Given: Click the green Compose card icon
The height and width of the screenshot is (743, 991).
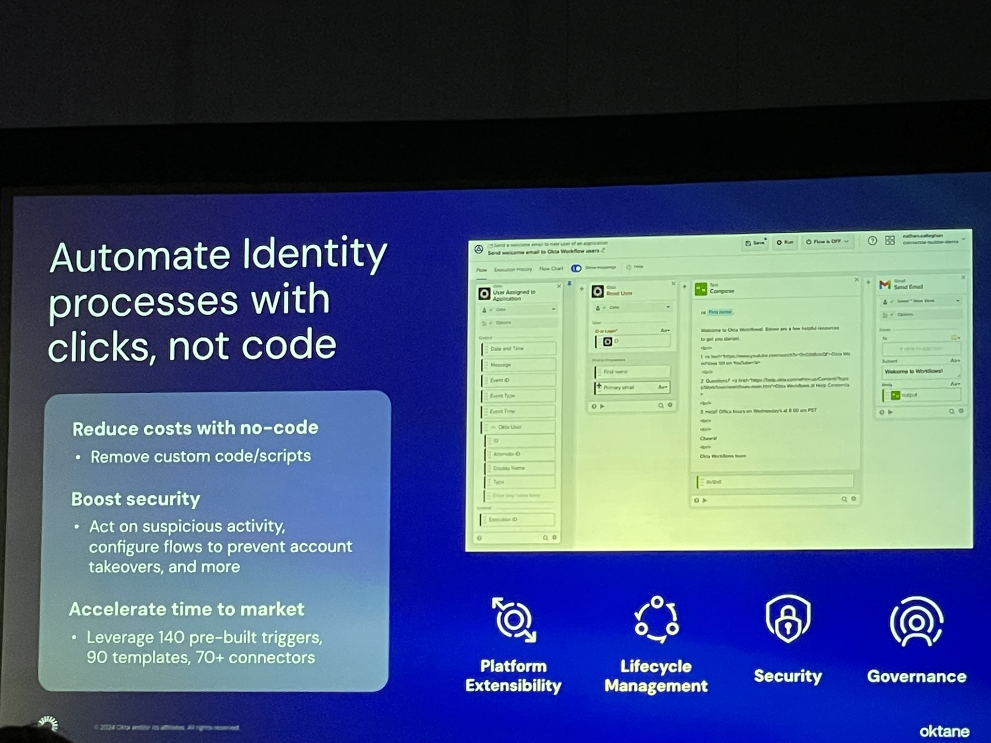Looking at the screenshot, I should [700, 290].
